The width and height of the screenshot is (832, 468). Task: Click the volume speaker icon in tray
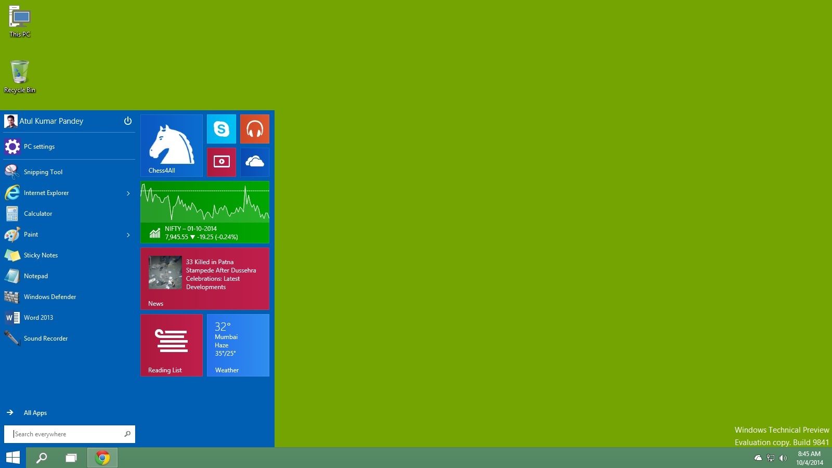(783, 458)
